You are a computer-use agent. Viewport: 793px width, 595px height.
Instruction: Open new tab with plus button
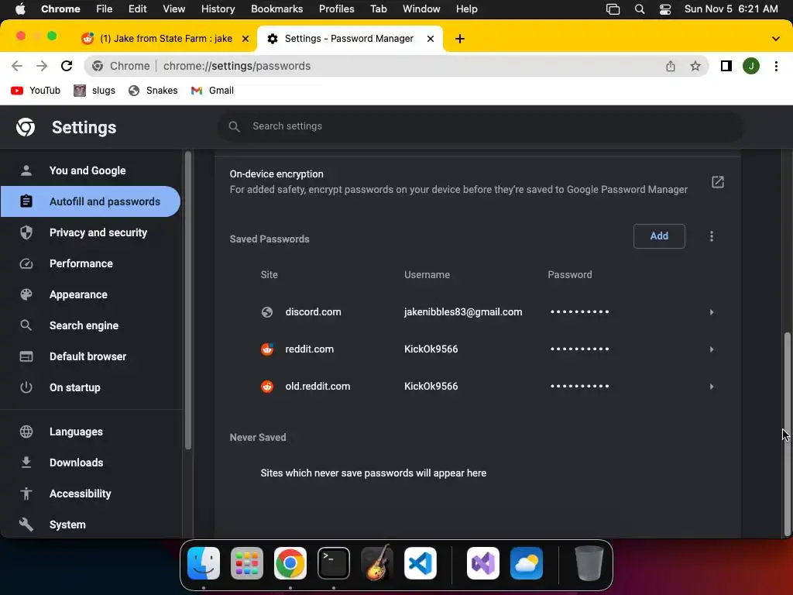(x=460, y=39)
